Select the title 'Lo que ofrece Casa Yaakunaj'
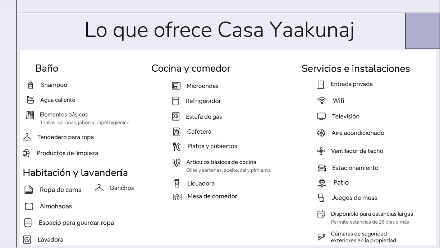Image resolution: width=440 pixels, height=248 pixels. [x=220, y=30]
